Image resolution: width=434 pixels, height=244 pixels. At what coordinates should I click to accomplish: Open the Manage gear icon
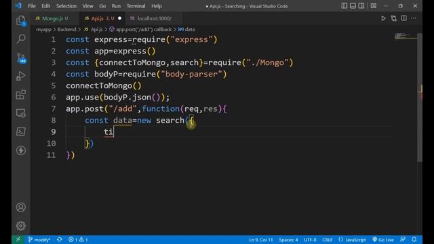coord(21,226)
